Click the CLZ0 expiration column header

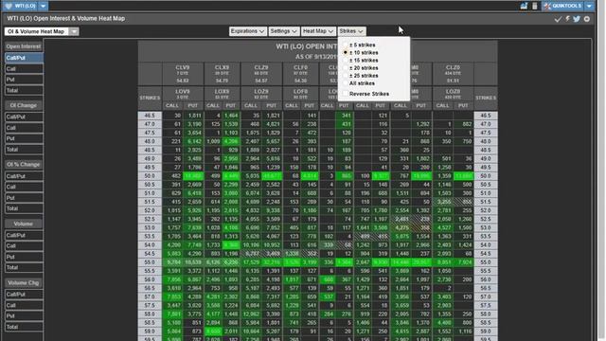click(x=453, y=74)
